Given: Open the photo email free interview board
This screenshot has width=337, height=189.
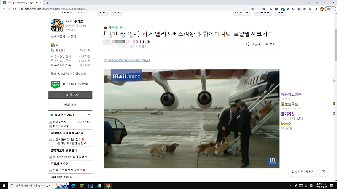Looking at the screenshot, I should click(69, 143).
